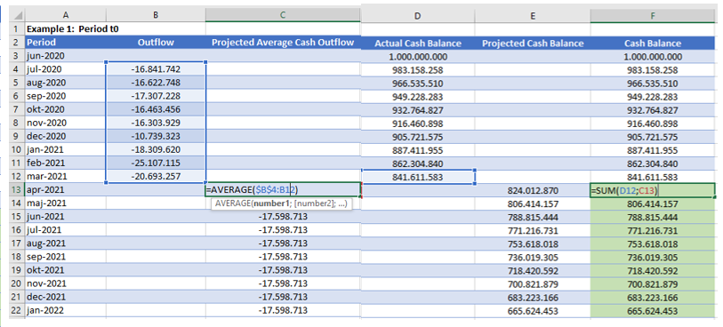Screen dimensions: 723x327
Task: Click the =AVERAGE($B$4:B12) formula cell
Action: (283, 189)
